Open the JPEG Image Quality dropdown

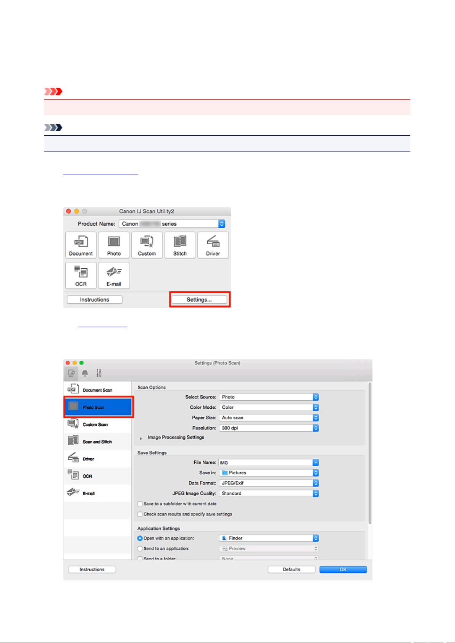pyautogui.click(x=269, y=493)
